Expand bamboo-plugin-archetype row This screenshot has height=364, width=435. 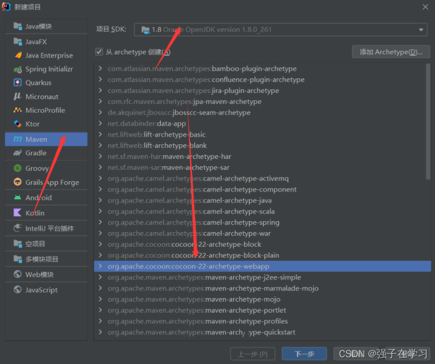100,68
